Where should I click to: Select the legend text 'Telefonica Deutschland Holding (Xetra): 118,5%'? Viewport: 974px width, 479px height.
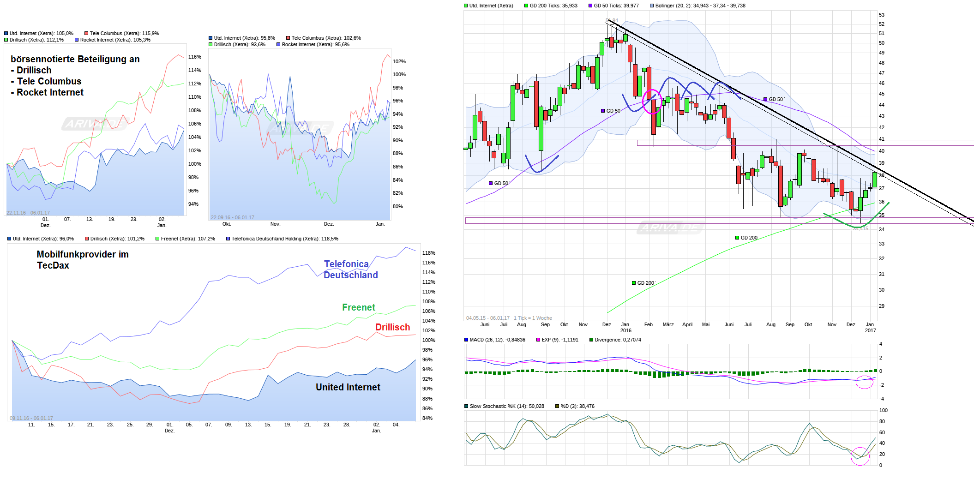pos(285,239)
